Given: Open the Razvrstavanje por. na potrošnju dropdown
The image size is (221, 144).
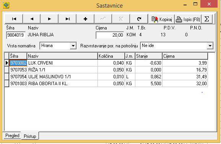Looking at the screenshot, I should (x=210, y=45).
